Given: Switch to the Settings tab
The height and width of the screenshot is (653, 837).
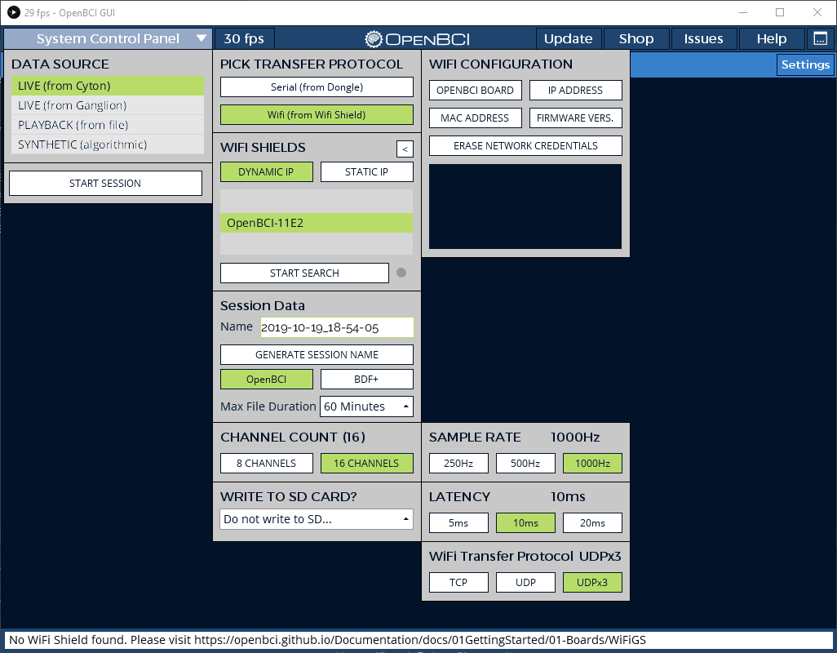Looking at the screenshot, I should click(804, 64).
